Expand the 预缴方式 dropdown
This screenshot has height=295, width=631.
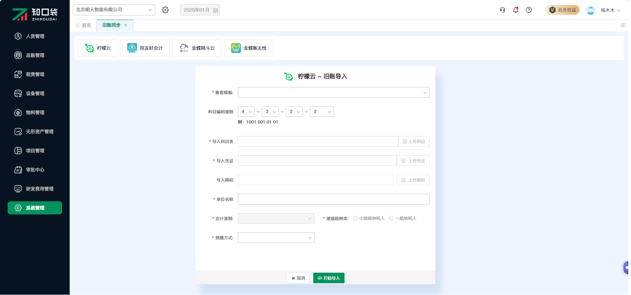[x=276, y=238]
